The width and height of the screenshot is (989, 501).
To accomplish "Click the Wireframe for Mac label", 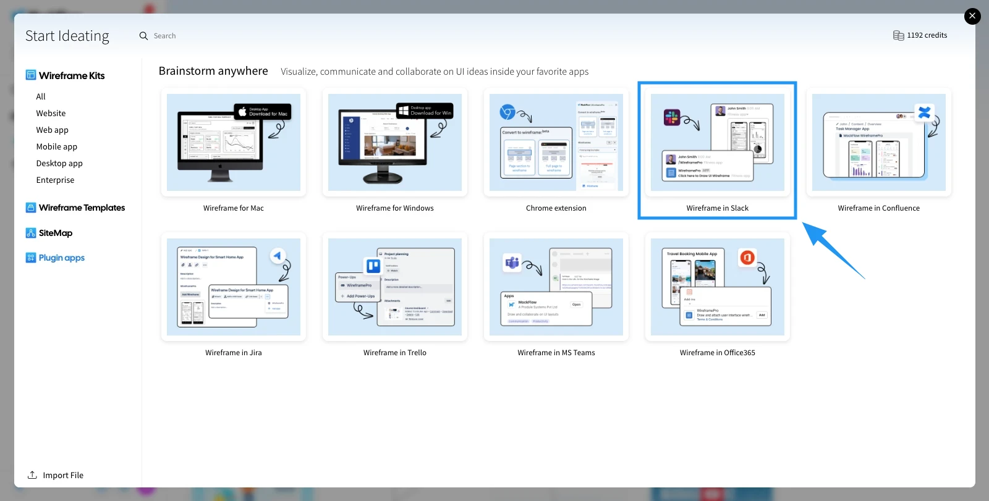I will tap(234, 208).
